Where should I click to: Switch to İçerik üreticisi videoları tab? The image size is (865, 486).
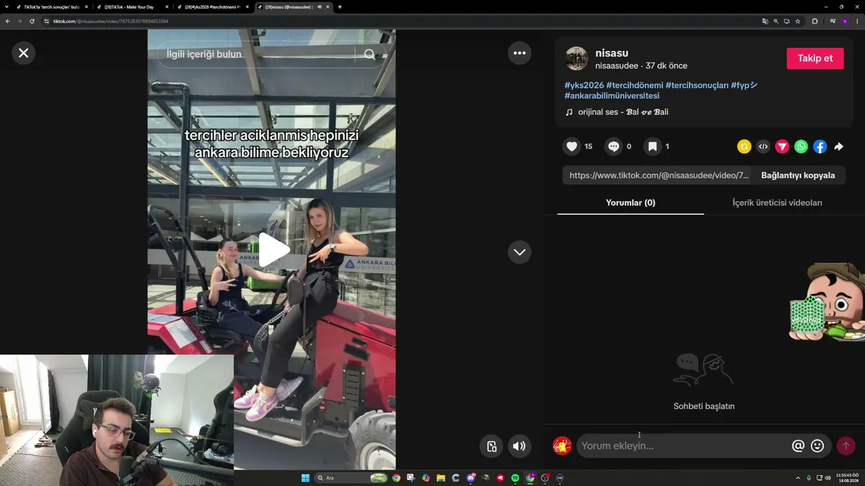click(x=777, y=202)
